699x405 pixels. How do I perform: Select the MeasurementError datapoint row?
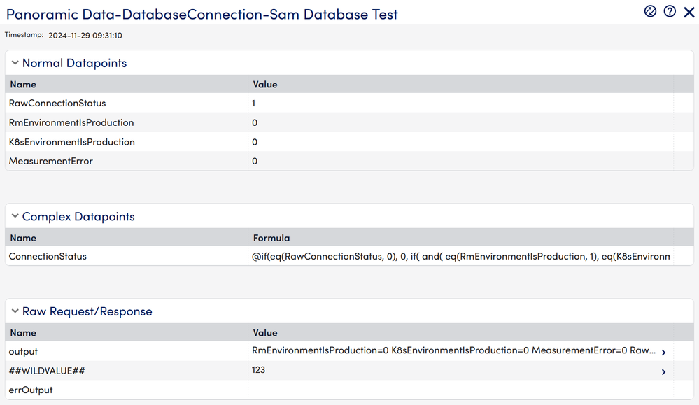[51, 162]
